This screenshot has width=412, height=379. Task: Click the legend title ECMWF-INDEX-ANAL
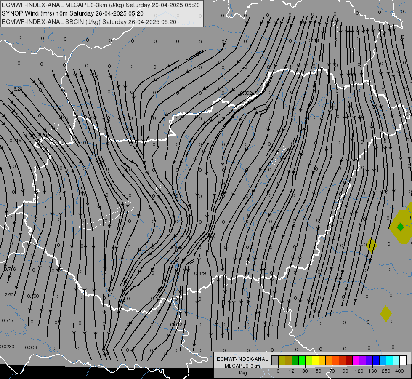click(x=242, y=359)
